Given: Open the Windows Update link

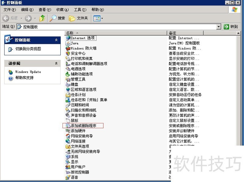Looking at the screenshot, I should pyautogui.click(x=28, y=72).
